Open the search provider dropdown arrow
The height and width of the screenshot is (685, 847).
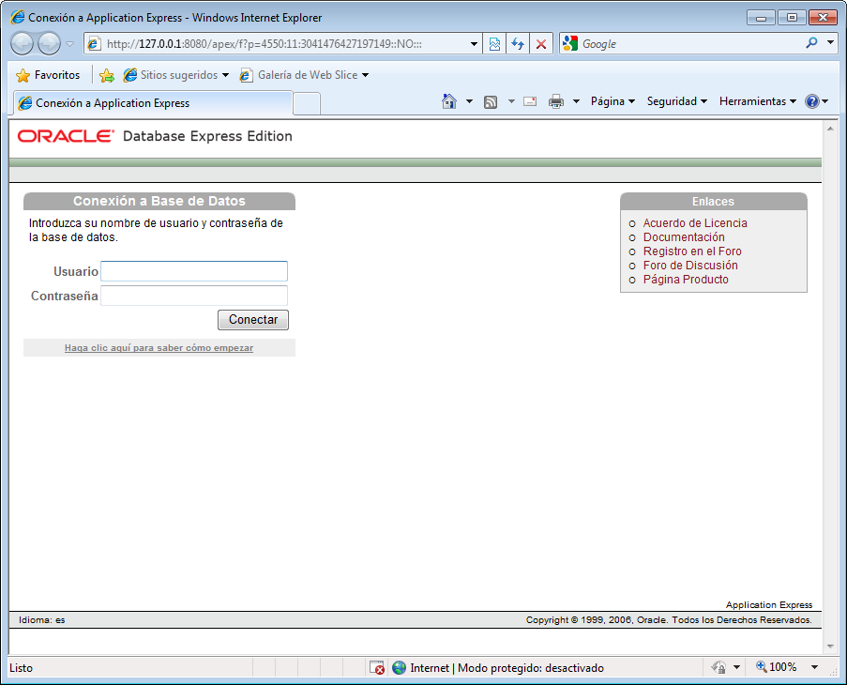830,42
